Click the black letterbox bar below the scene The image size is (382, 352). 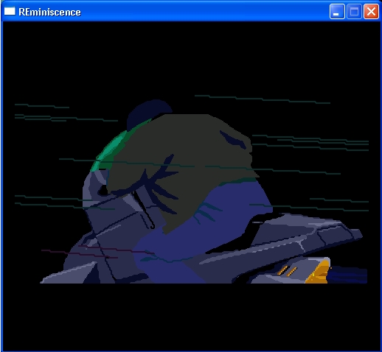pyautogui.click(x=191, y=317)
